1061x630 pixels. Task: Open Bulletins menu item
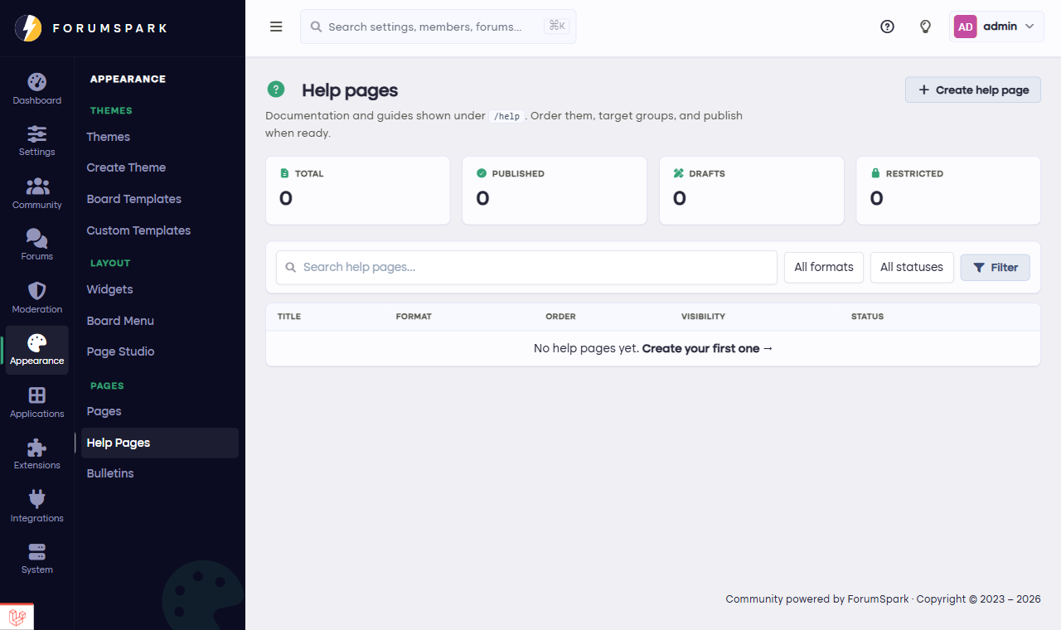point(110,473)
